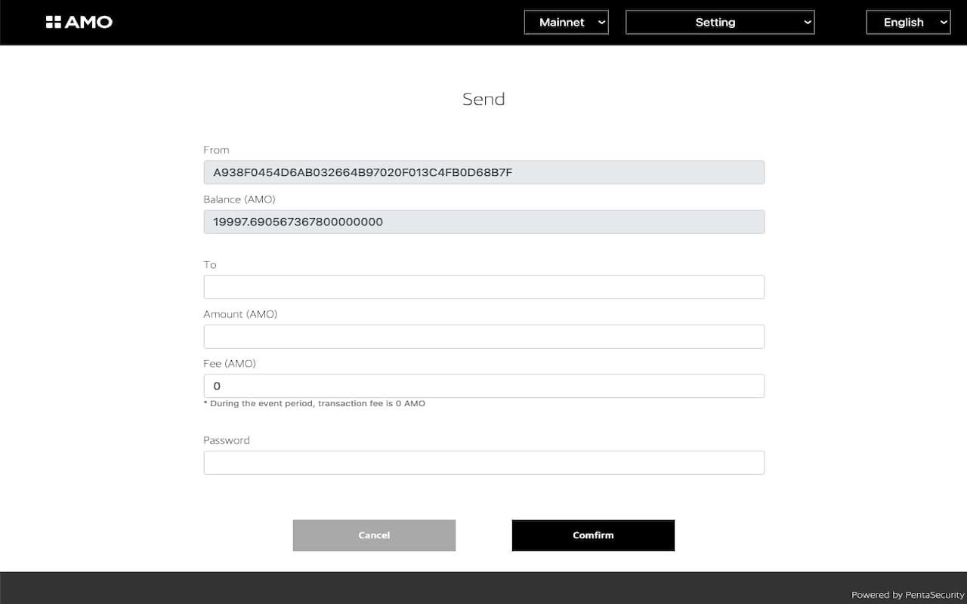Click the Password label
The image size is (967, 604).
(x=227, y=440)
